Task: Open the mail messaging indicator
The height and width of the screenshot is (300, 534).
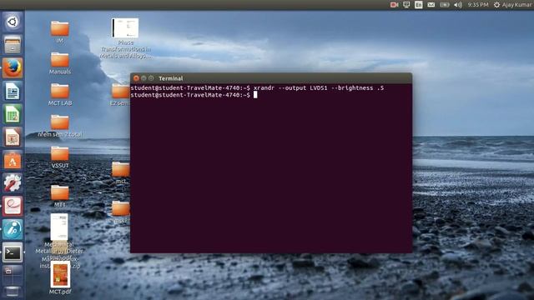Action: pos(431,5)
